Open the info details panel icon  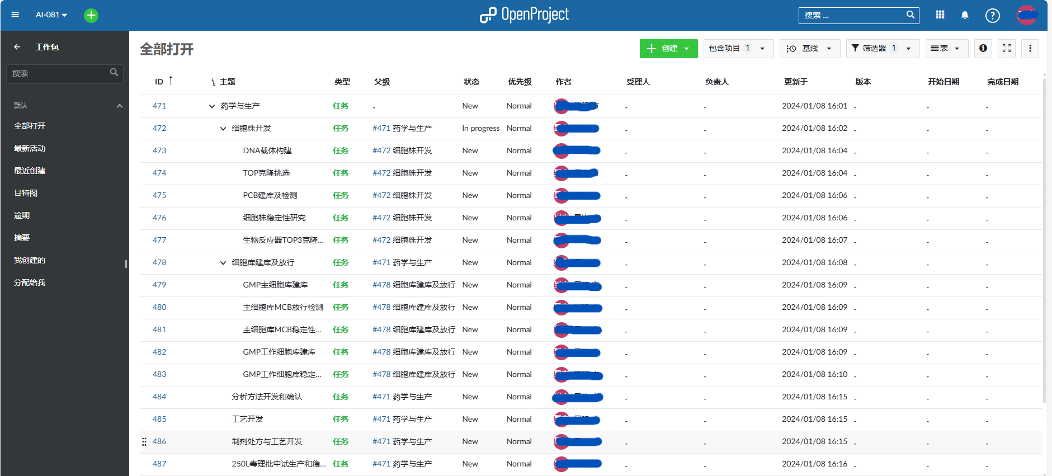pyautogui.click(x=983, y=49)
